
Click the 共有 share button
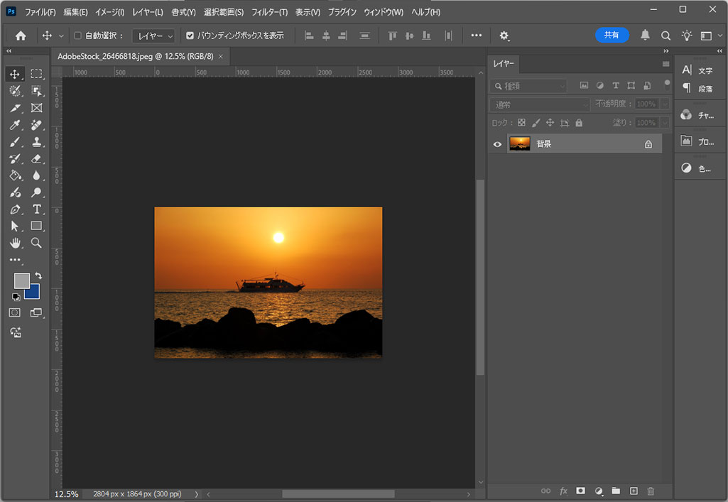[612, 35]
